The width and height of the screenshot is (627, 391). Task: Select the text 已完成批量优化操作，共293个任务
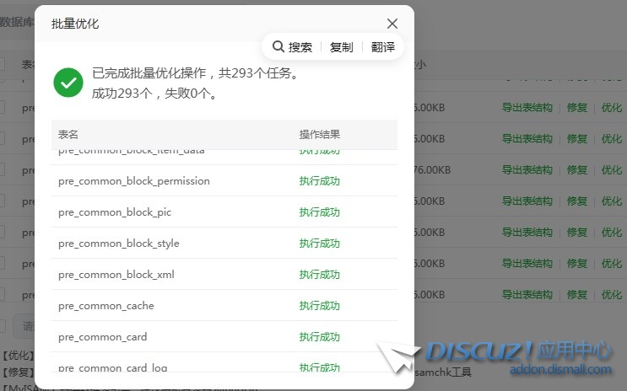click(196, 73)
